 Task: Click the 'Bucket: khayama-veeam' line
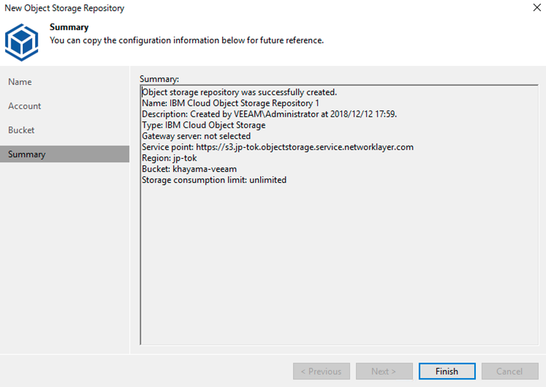click(x=189, y=169)
